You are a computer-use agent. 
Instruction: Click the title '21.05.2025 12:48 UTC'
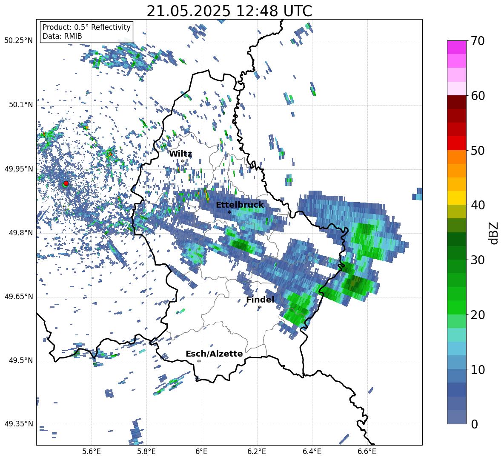(x=229, y=11)
